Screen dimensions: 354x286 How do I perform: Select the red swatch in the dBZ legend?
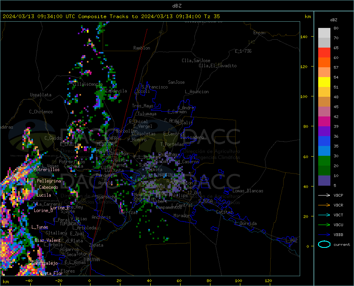pos(324,53)
